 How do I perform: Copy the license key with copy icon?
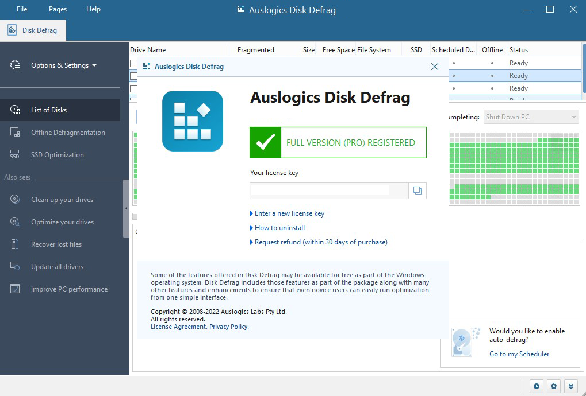(418, 191)
